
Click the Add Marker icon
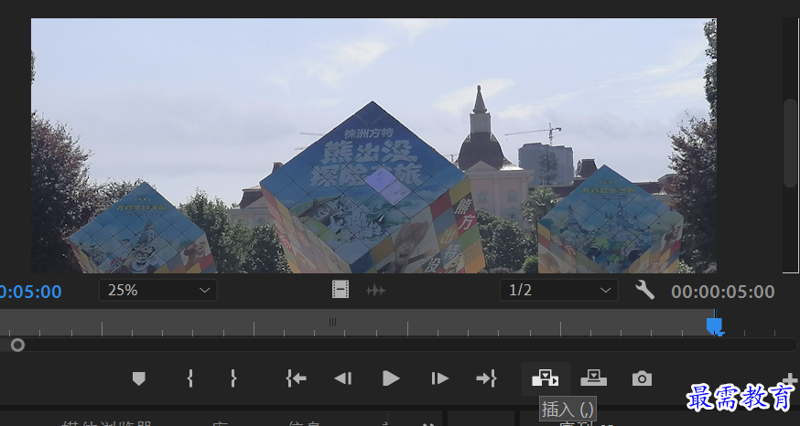(x=139, y=378)
